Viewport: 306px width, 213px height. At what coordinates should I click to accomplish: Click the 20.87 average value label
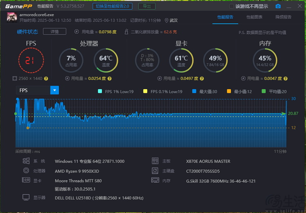tap(293, 113)
